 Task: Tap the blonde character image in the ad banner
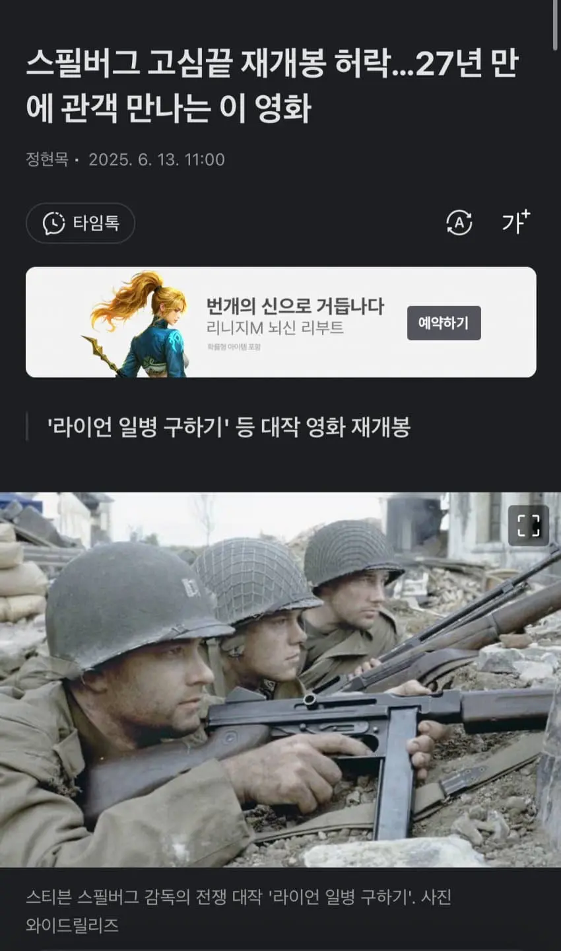[137, 324]
